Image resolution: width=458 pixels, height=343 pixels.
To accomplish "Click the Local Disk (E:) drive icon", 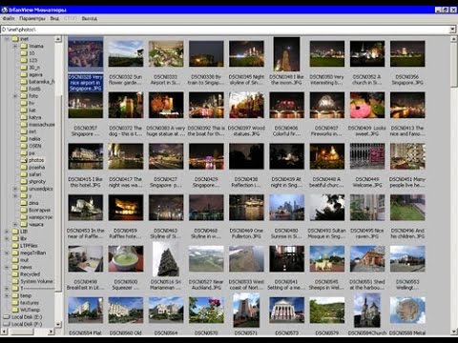I will click(x=7, y=317).
